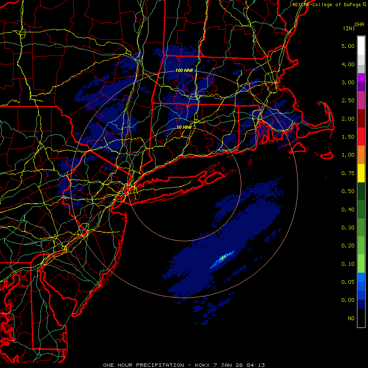
Task: Click the 100 NMI range ring label
Action: coord(184,70)
